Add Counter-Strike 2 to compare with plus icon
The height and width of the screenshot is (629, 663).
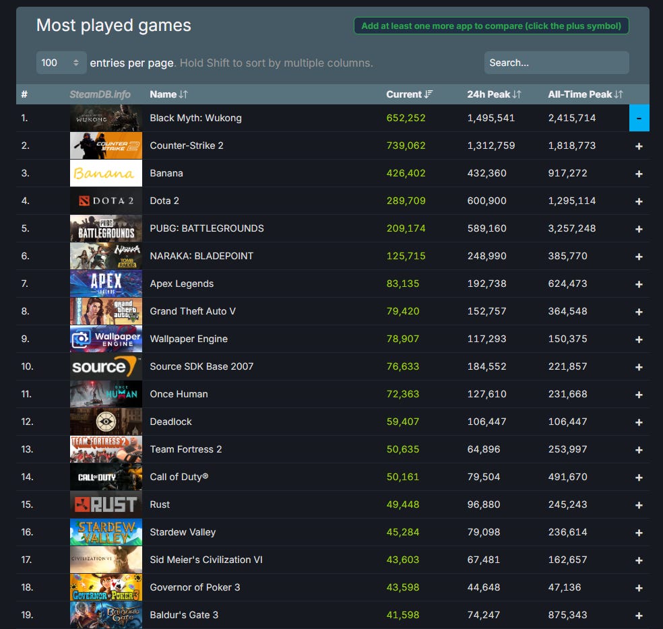pyautogui.click(x=639, y=146)
